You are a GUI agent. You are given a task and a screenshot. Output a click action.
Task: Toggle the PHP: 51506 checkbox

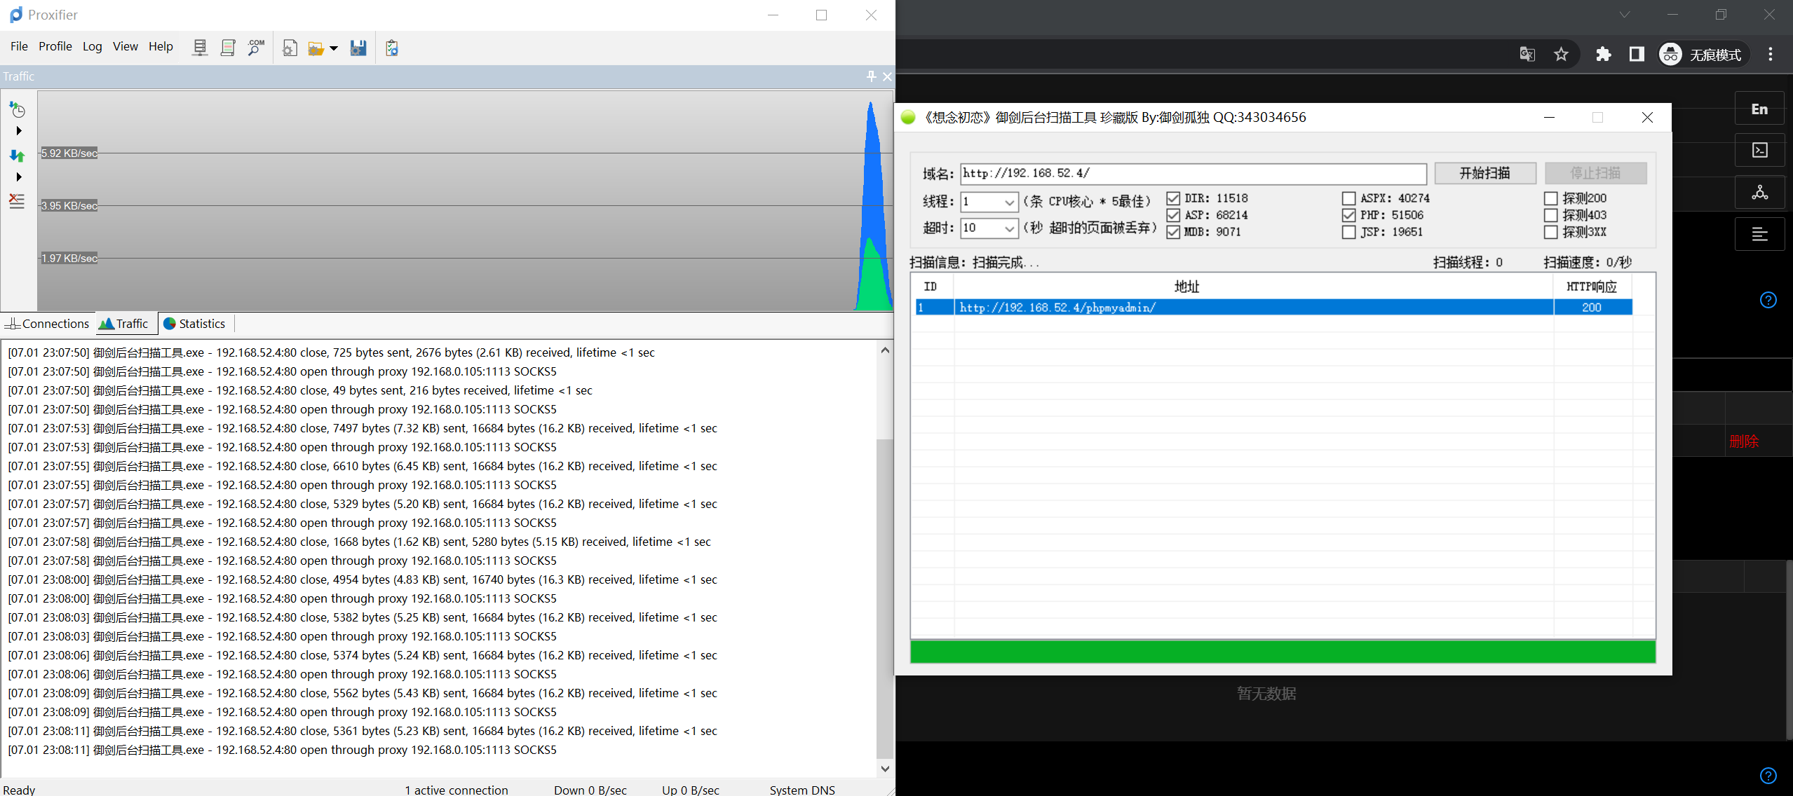pos(1348,215)
